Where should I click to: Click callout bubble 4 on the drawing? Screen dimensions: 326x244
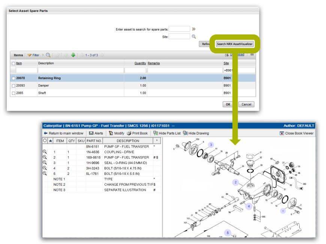pos(249,206)
